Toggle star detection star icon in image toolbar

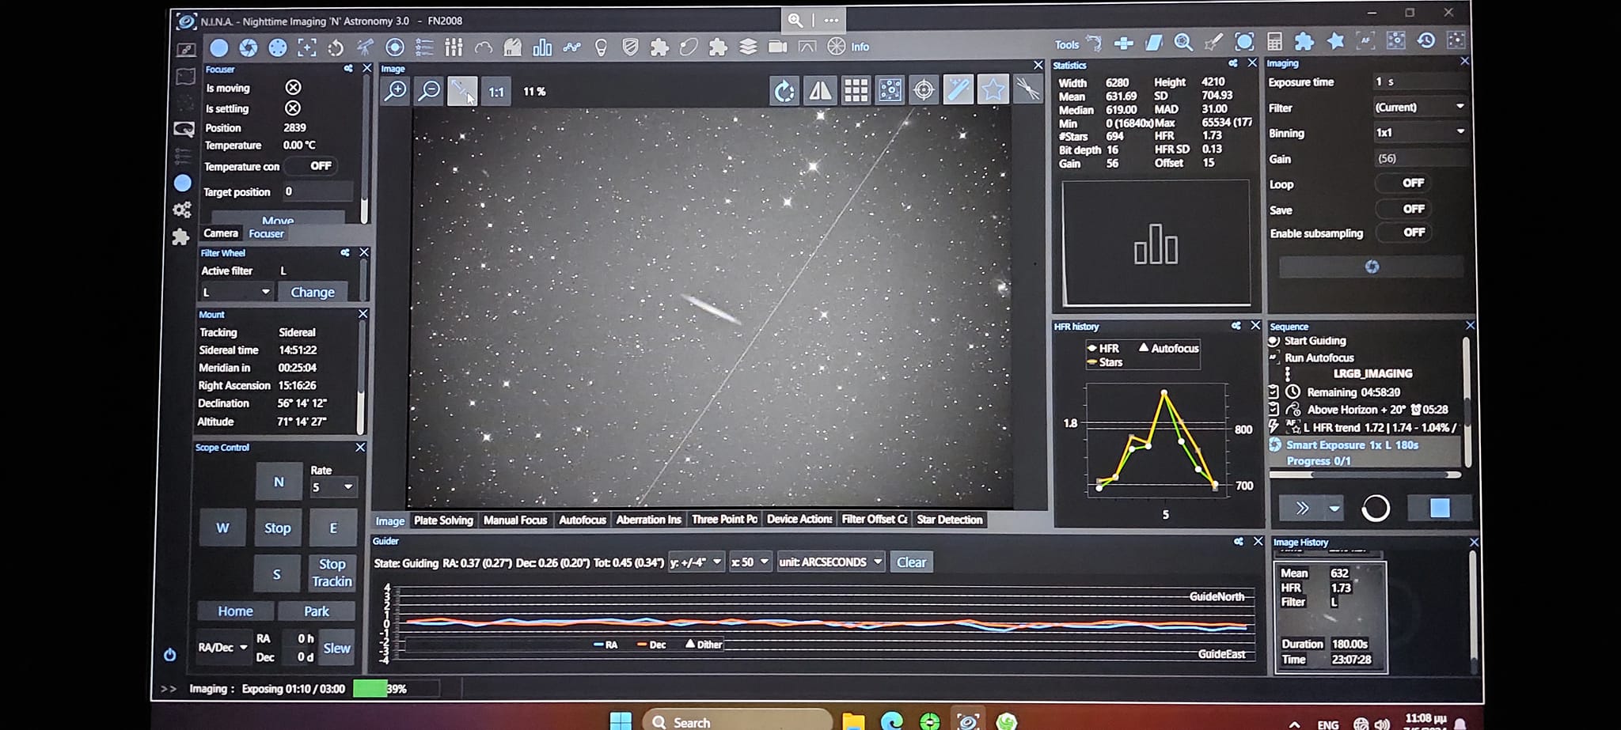coord(993,90)
